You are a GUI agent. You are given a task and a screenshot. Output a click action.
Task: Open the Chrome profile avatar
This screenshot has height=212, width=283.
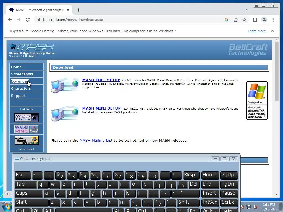click(x=264, y=20)
